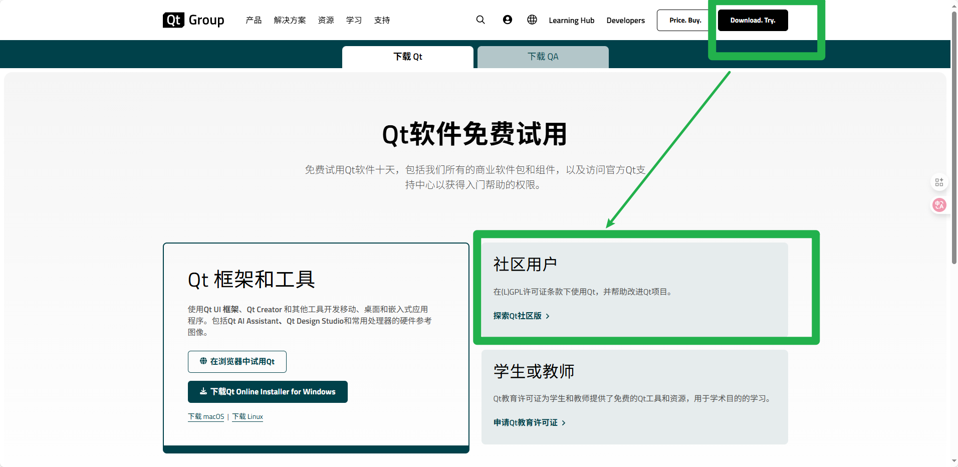
Task: Click the Qt 框架和工具 heading
Action: point(251,280)
